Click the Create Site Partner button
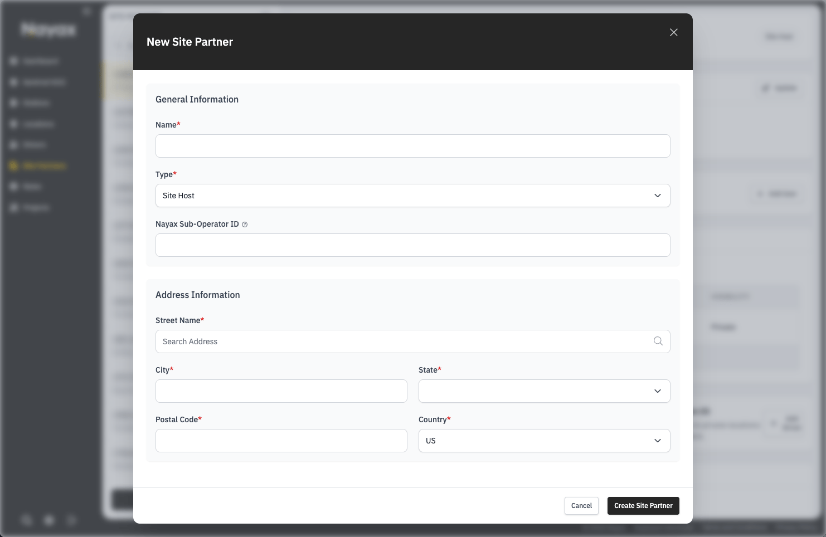Image resolution: width=826 pixels, height=537 pixels. pos(643,506)
